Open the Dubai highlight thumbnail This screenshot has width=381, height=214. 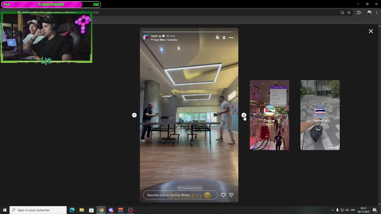tap(269, 115)
